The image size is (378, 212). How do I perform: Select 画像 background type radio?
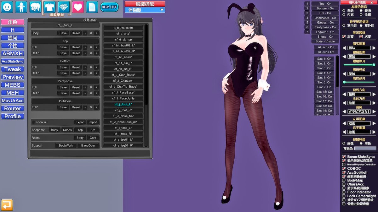click(x=344, y=143)
